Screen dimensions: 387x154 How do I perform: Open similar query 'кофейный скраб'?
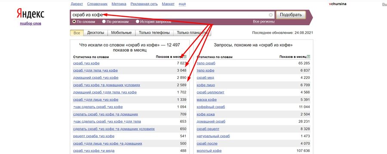211,107
